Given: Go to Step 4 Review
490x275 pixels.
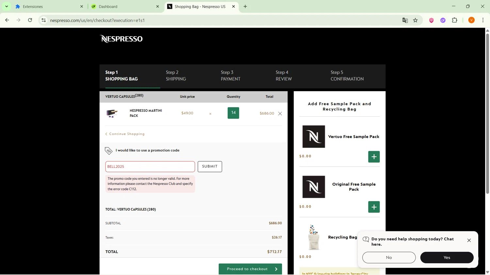Looking at the screenshot, I should point(284,76).
